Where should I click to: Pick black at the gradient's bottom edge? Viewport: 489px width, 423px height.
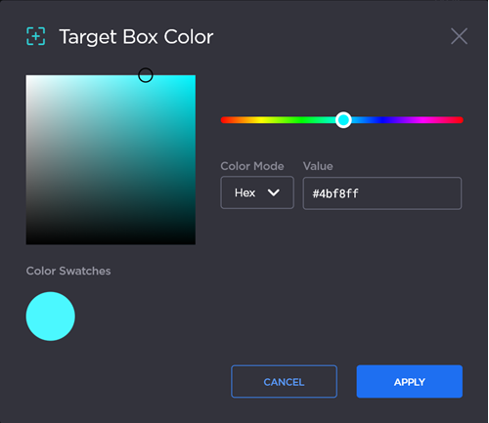111,243
